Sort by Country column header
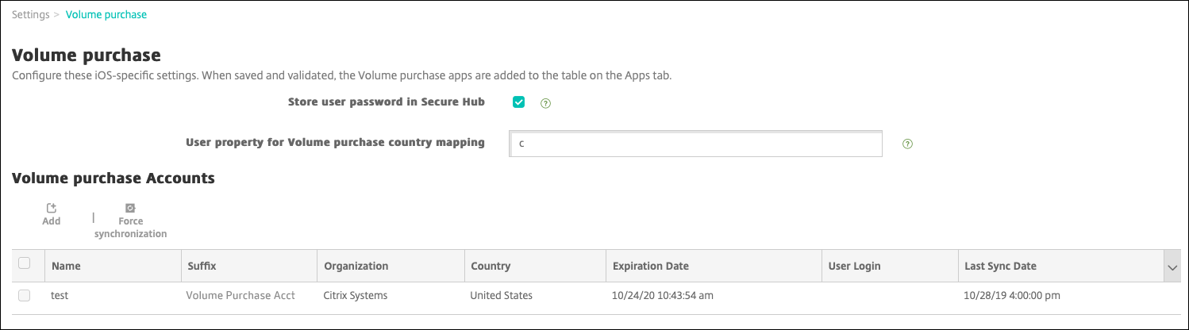The image size is (1189, 330). pos(491,267)
